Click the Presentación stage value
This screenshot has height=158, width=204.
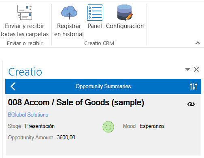tap(40, 126)
